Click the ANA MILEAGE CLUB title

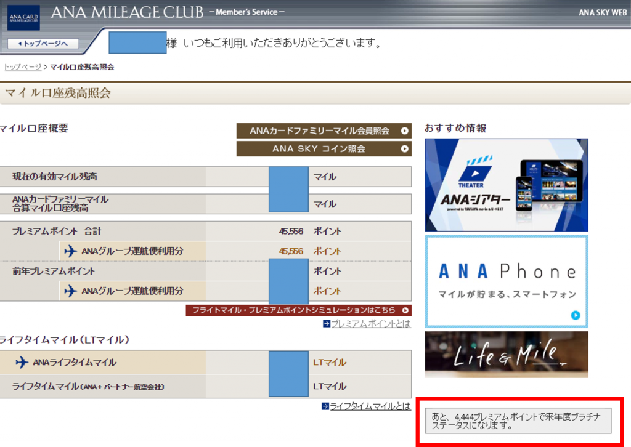pos(127,12)
